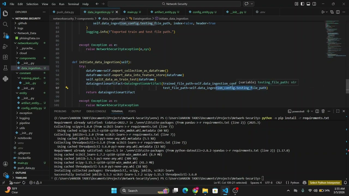Image resolution: width=349 pixels, height=196 pixels.
Task: Open Customize Layout button
Action: (x=296, y=4)
